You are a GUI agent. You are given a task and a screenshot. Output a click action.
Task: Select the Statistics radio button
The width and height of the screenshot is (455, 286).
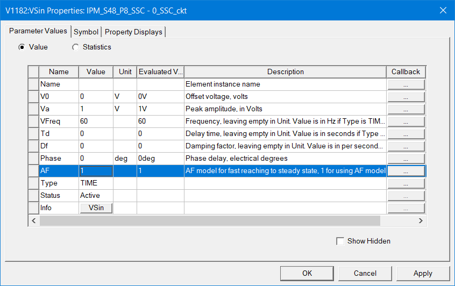(x=76, y=47)
